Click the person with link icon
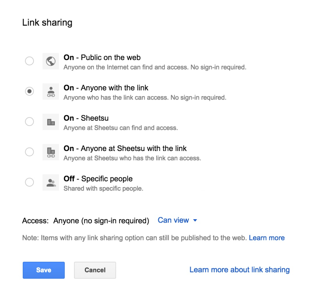The image size is (312, 302). coord(50,92)
